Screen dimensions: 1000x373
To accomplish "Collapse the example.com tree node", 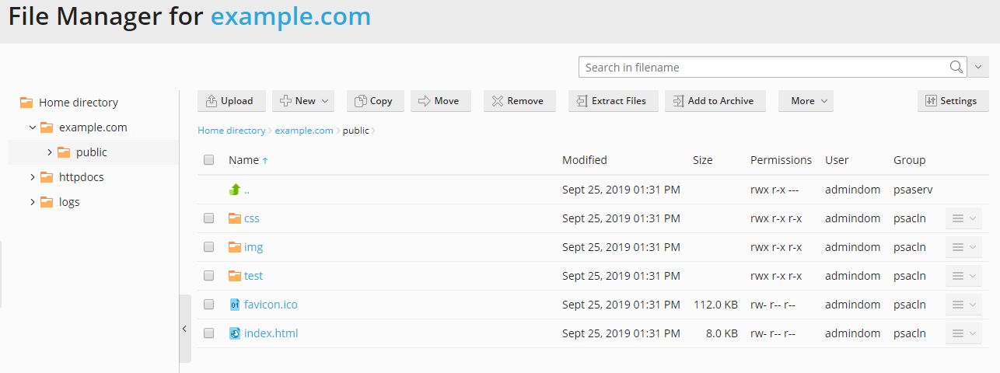I will tap(32, 127).
